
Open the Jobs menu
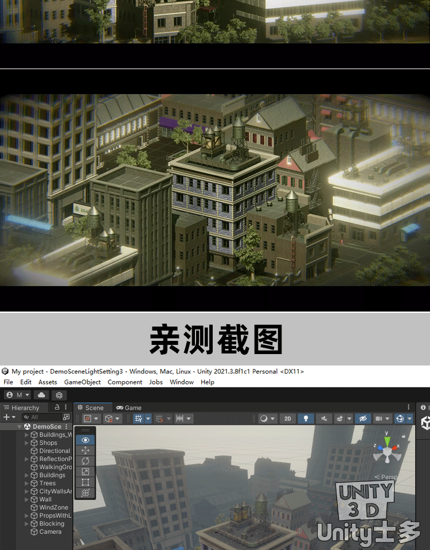[156, 382]
